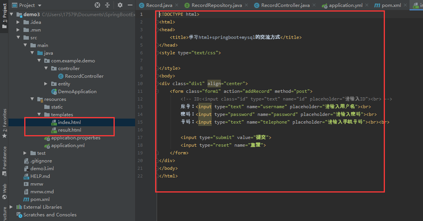This screenshot has height=221, width=423.
Task: Fold the div block on line 10
Action: (157, 84)
